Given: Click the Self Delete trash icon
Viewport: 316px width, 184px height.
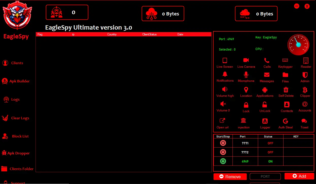Looking at the screenshot, I should 286,89.
